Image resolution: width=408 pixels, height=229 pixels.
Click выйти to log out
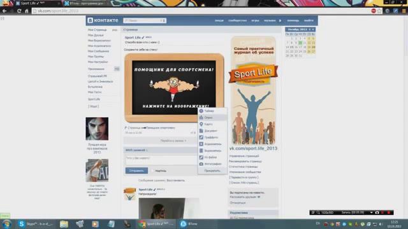tap(309, 20)
